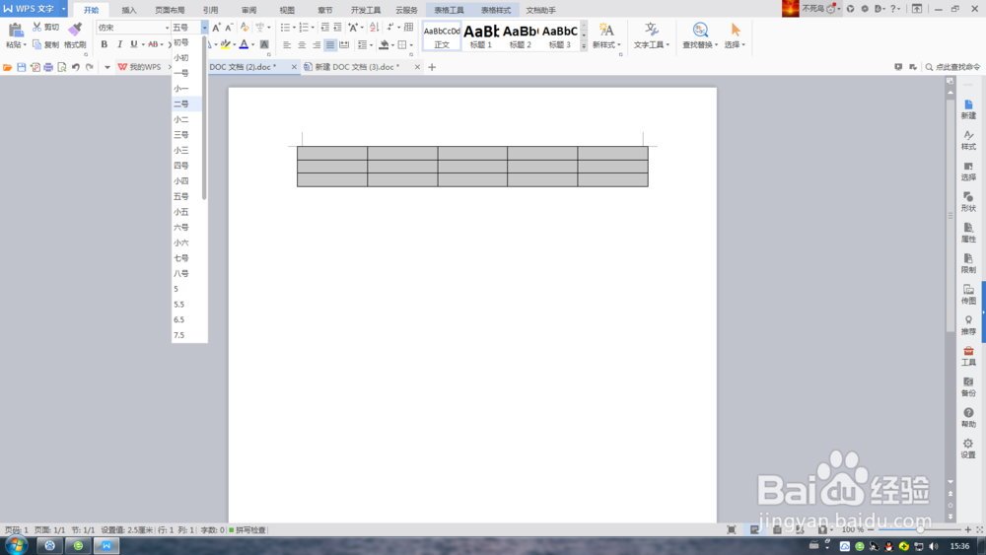Click the text highlight color swatch
986x555 pixels.
tap(225, 44)
